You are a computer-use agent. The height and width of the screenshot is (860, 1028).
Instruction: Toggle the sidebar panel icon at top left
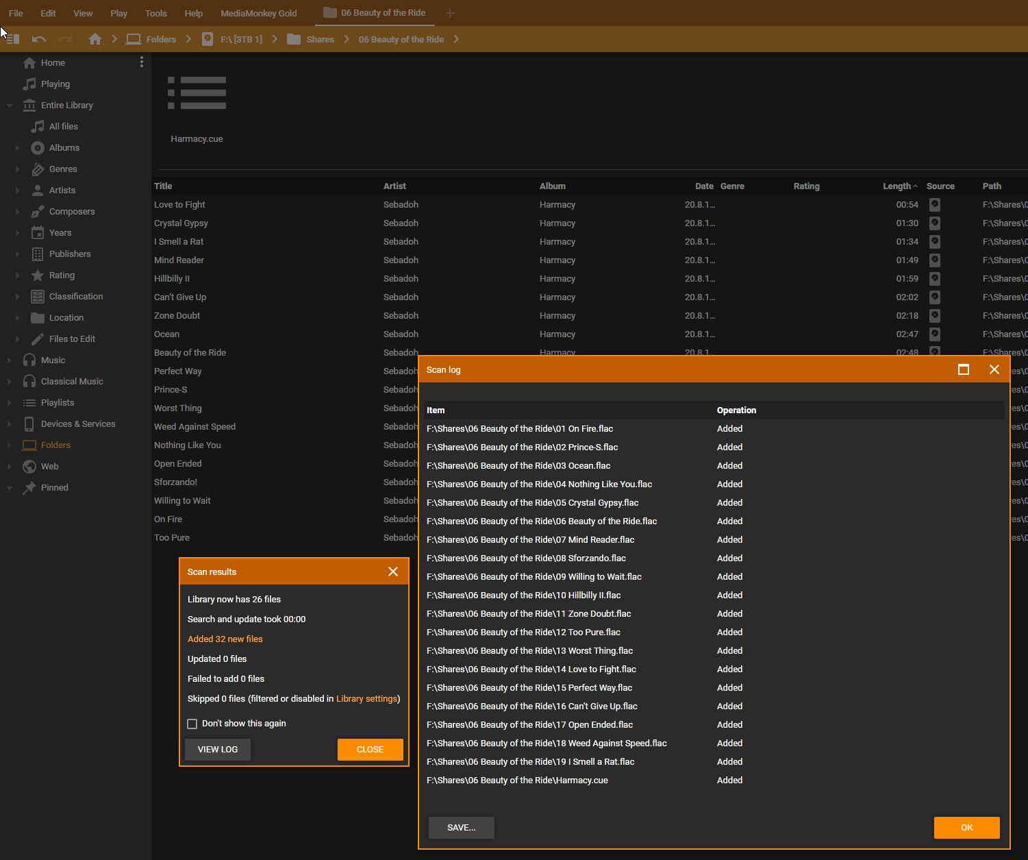(x=12, y=39)
